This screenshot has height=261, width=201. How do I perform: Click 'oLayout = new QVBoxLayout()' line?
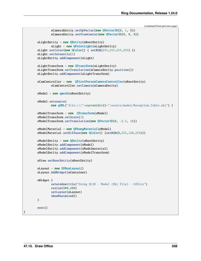click(60, 168)
